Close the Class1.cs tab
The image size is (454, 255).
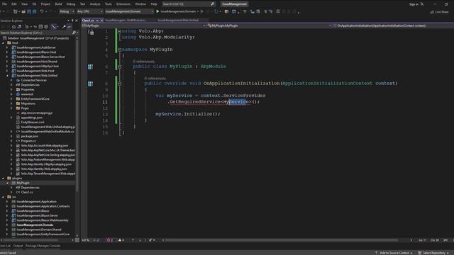coord(101,21)
